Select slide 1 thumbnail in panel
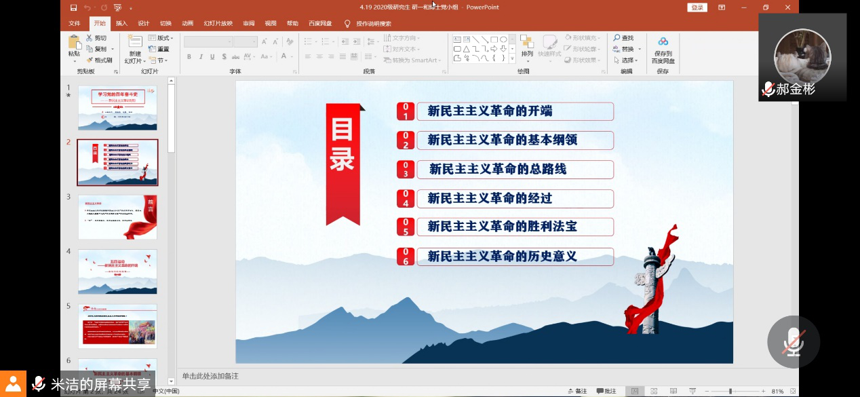Screen dimensions: 860x397 click(x=117, y=108)
